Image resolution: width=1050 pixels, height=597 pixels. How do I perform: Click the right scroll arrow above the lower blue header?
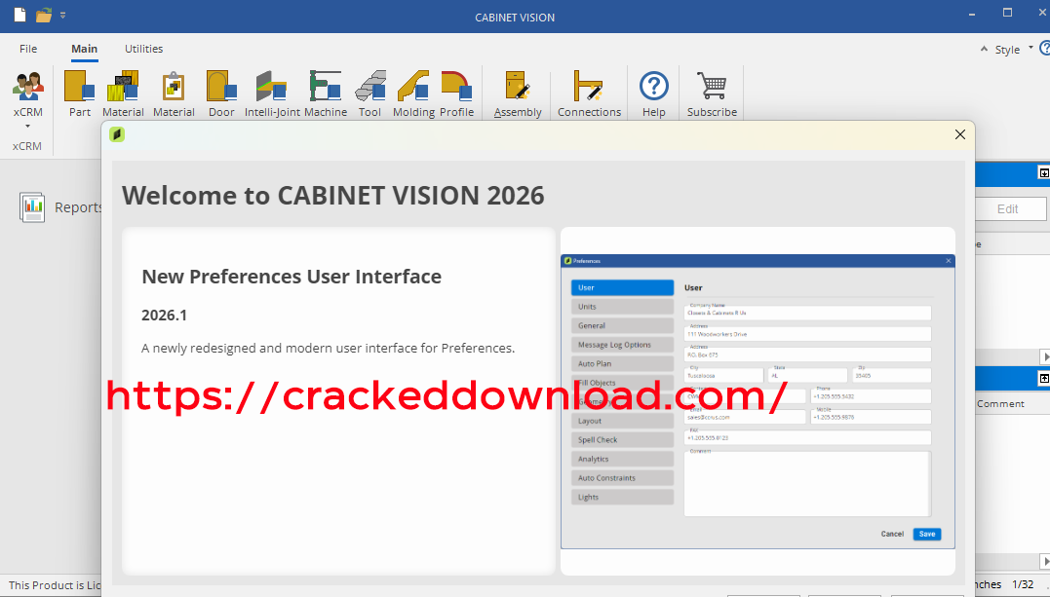coord(1044,356)
